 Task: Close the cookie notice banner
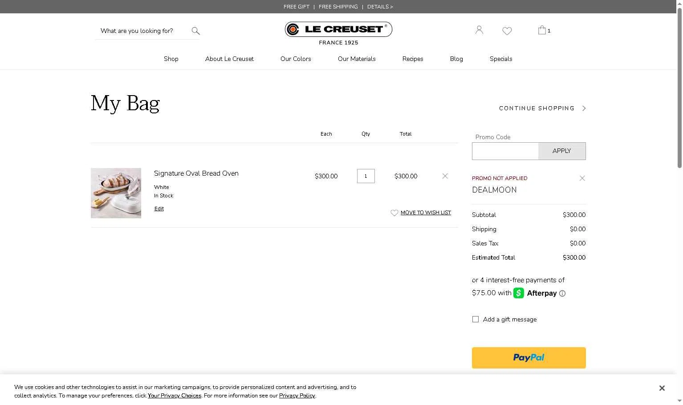(x=662, y=388)
